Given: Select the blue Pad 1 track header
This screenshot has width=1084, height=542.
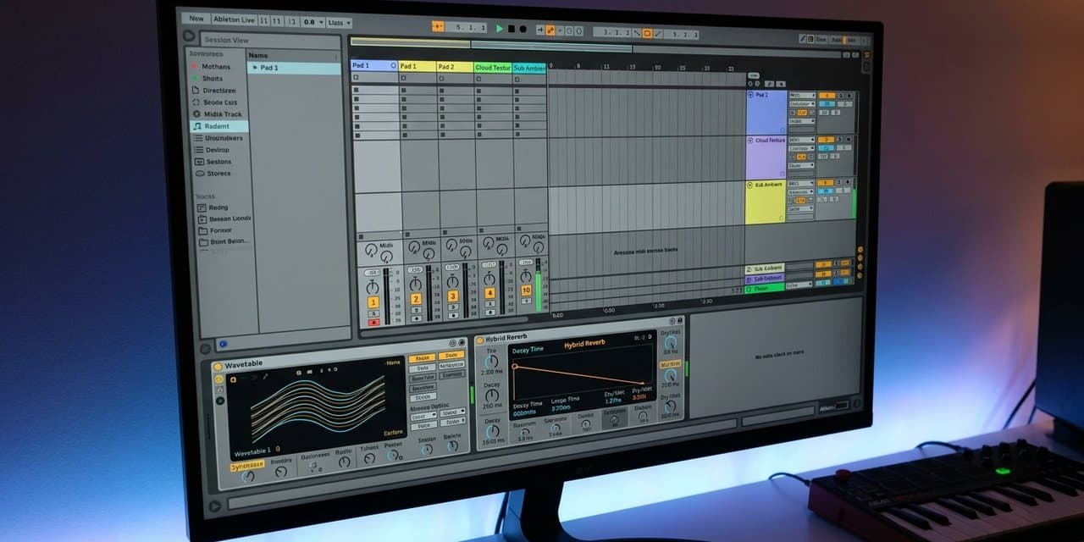Looking at the screenshot, I should 374,66.
